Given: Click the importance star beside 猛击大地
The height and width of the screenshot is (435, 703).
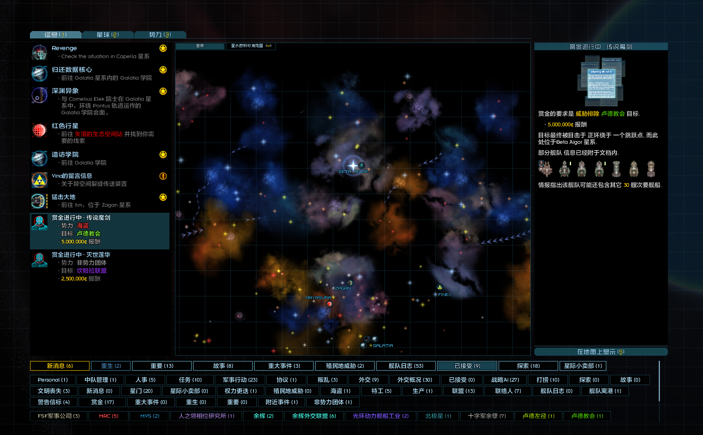Looking at the screenshot, I should coord(163,197).
